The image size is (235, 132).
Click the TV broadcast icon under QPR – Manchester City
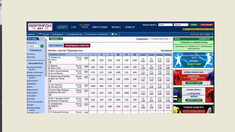(x=50, y=95)
